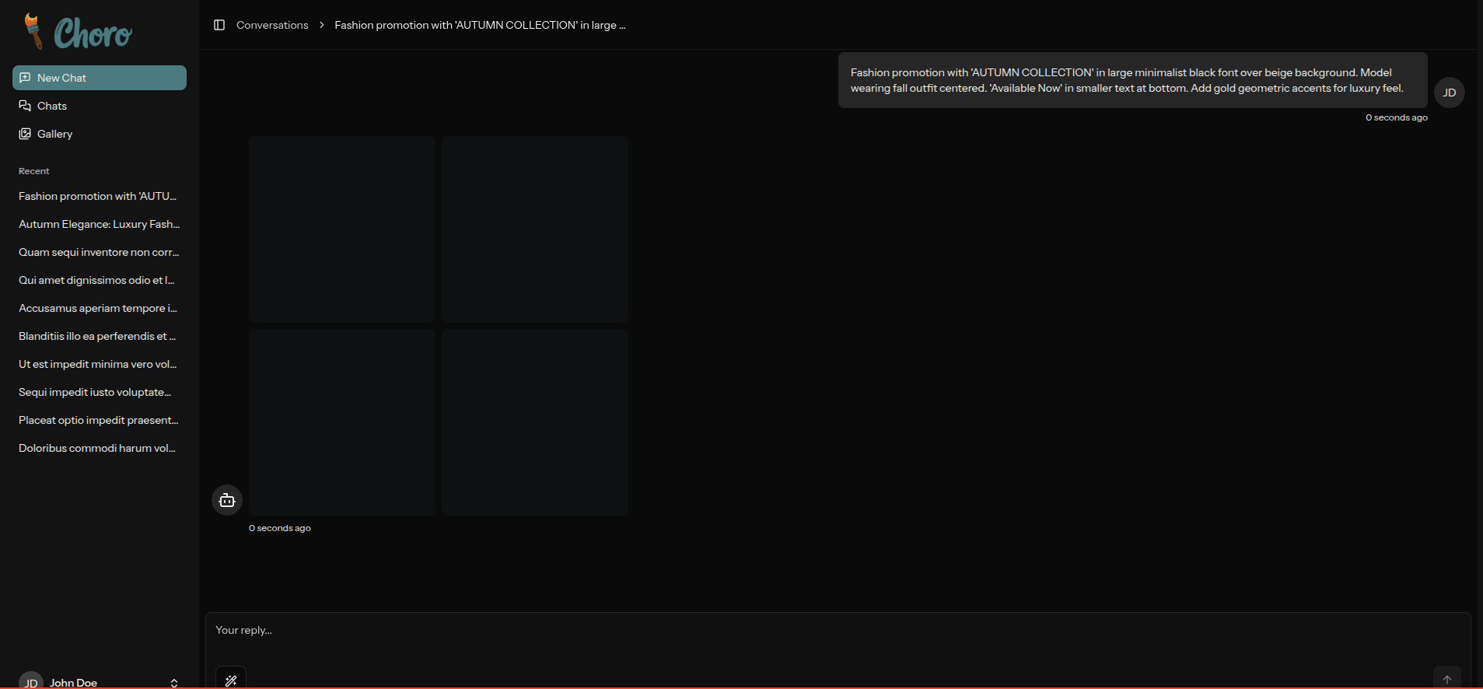1483x689 pixels.
Task: Open Autumn Elegance: Luxury Fashion chat
Action: point(99,224)
